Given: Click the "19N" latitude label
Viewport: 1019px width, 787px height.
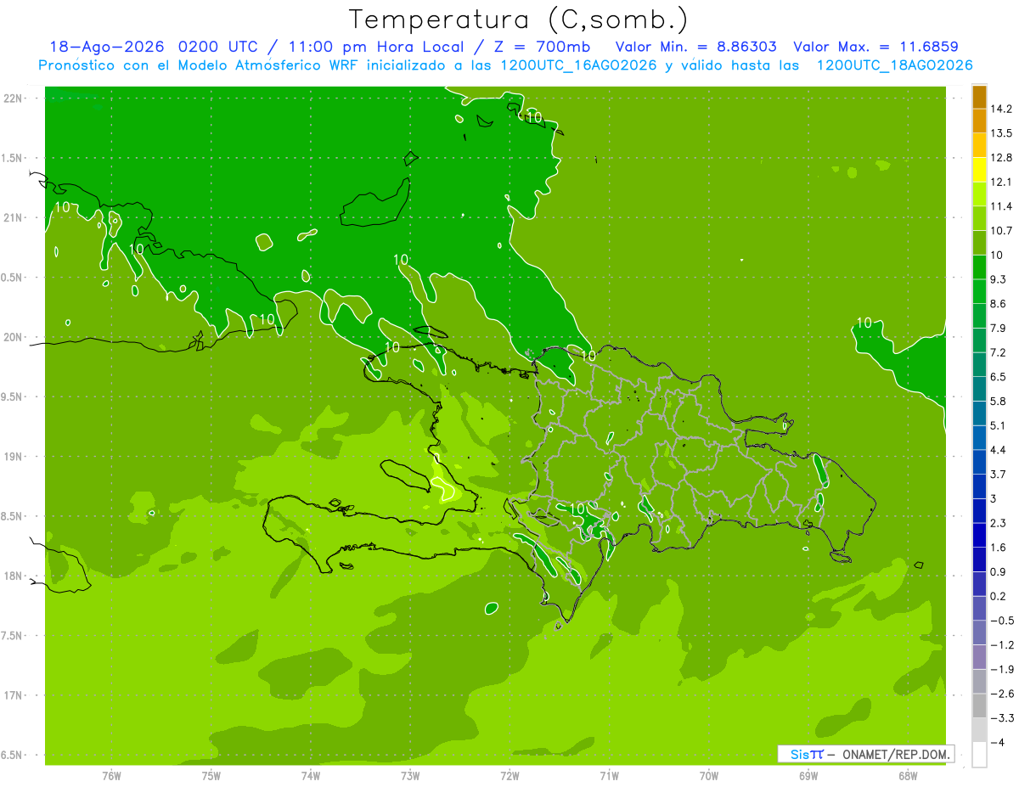Looking at the screenshot, I should tap(14, 456).
